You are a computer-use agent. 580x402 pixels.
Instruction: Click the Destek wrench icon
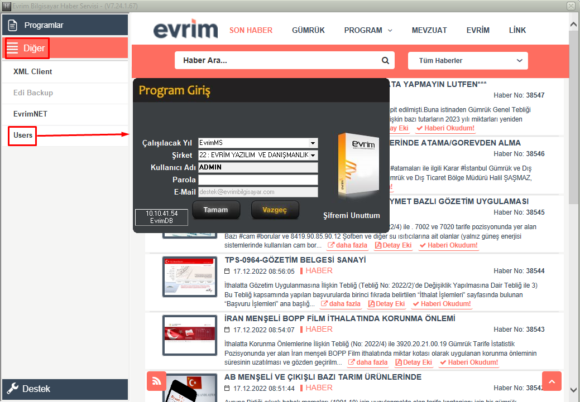[13, 388]
